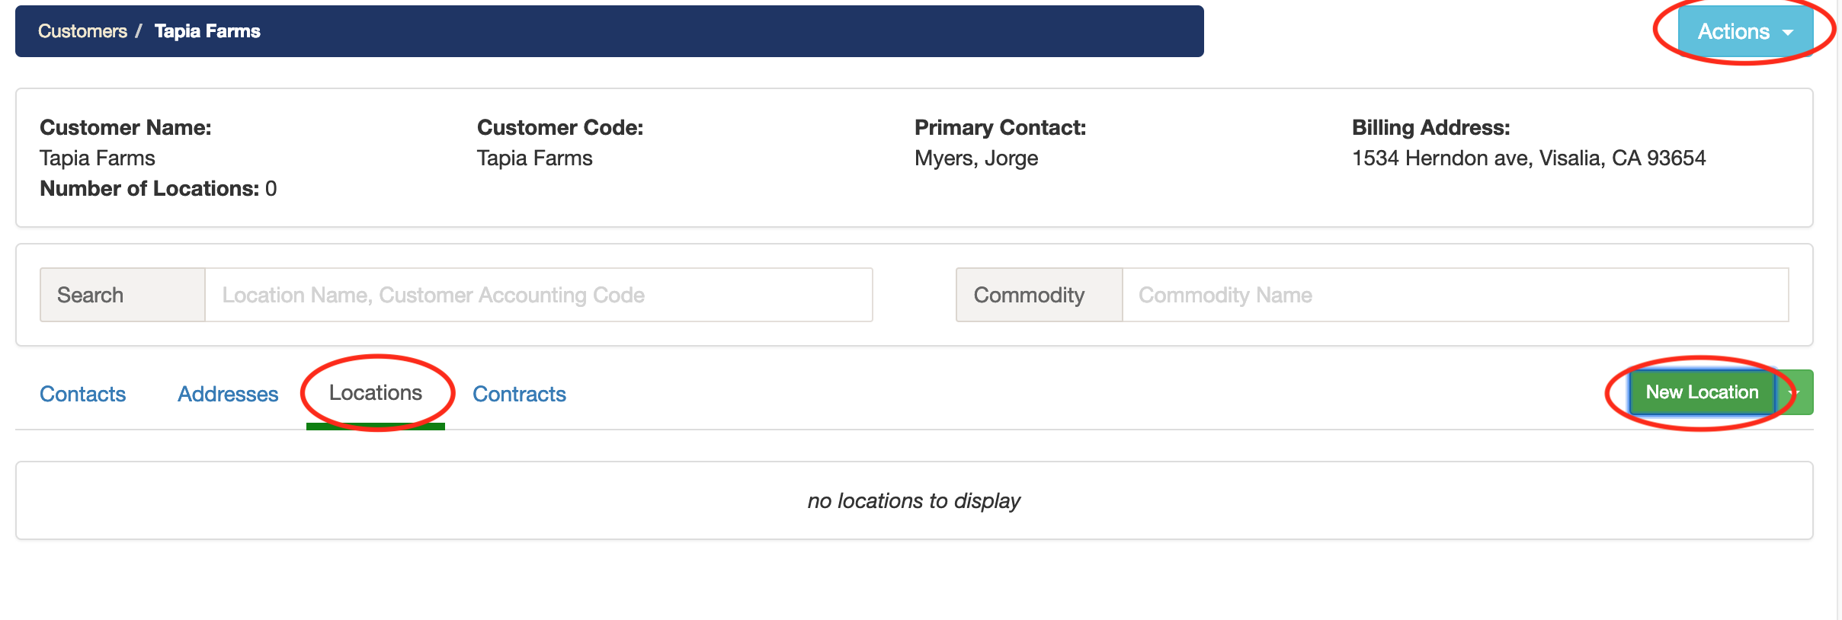This screenshot has height=620, width=1842.
Task: Open the Addresses tab
Action: pos(228,394)
